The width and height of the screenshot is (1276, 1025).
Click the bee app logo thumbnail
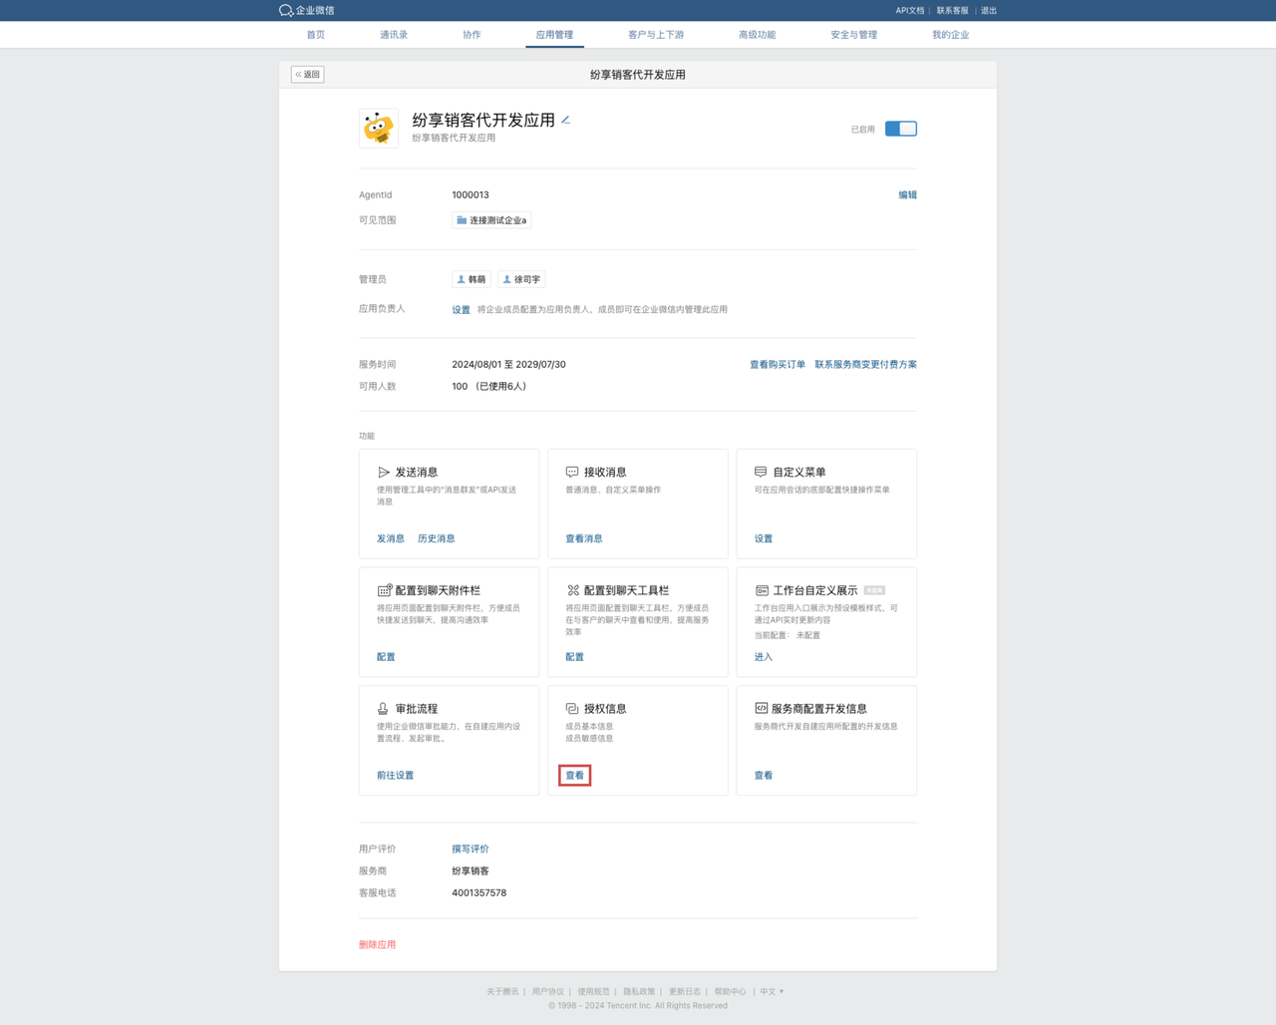point(379,129)
